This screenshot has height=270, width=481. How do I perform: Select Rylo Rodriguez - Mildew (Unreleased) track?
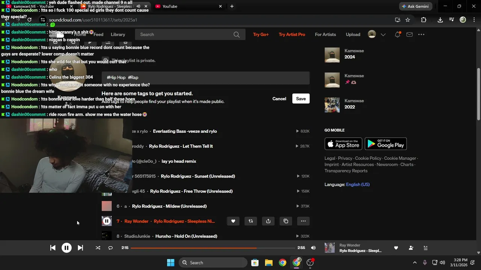click(169, 206)
